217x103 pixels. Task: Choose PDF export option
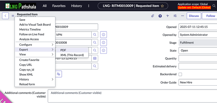[72, 50]
